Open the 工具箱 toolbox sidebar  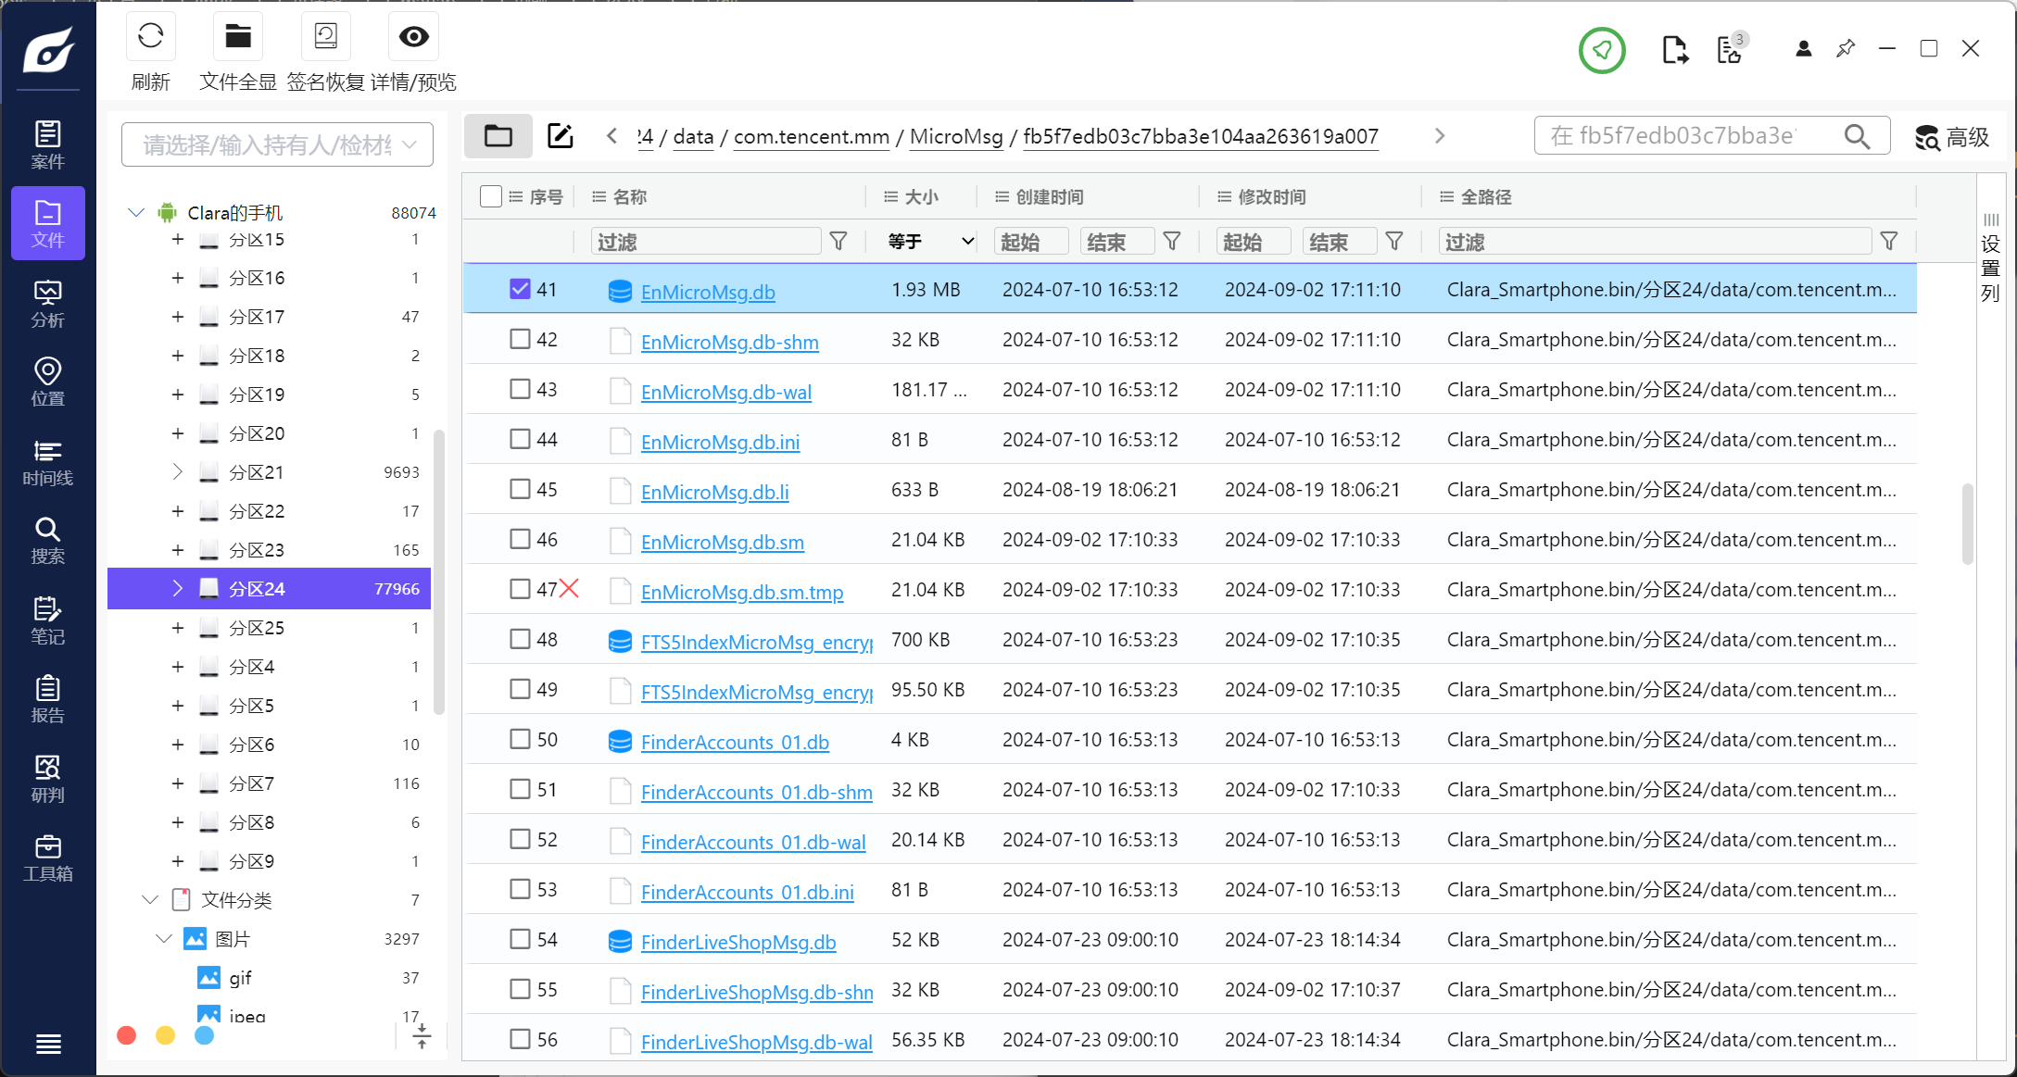(47, 858)
